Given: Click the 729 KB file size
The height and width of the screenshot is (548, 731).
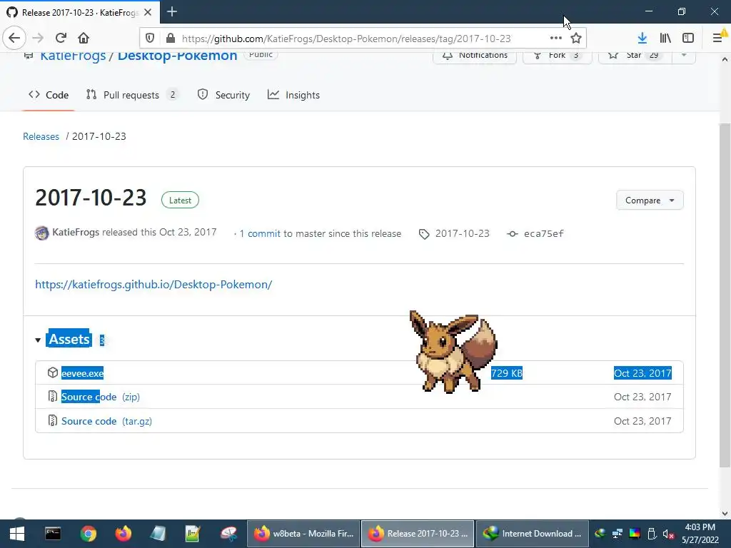Looking at the screenshot, I should 507,373.
